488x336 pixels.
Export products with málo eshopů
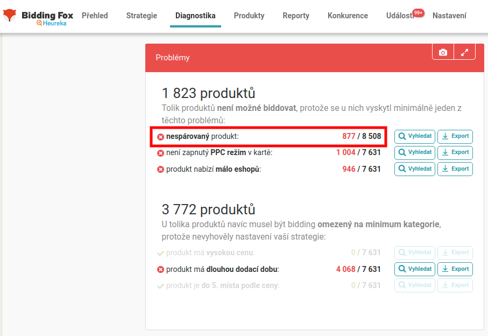455,169
